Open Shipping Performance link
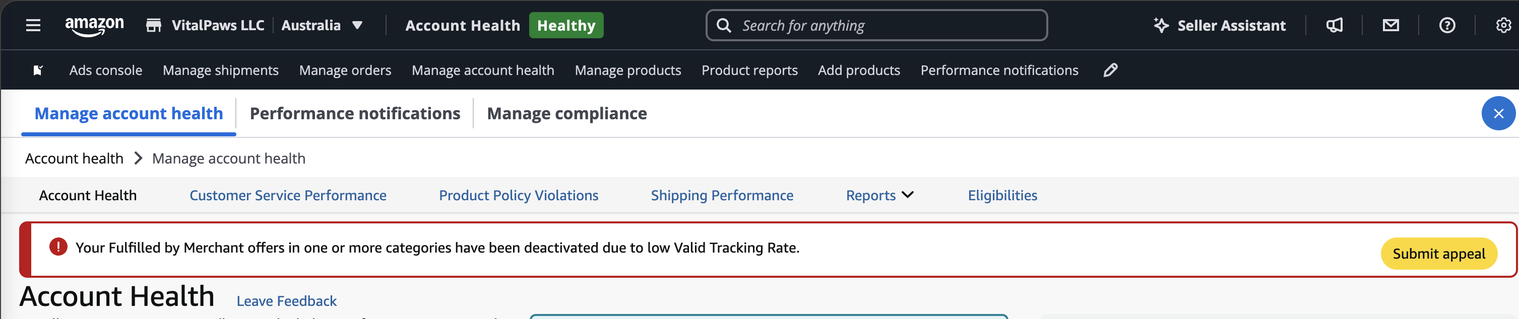Screen dimensions: 1519x319 click(x=722, y=195)
